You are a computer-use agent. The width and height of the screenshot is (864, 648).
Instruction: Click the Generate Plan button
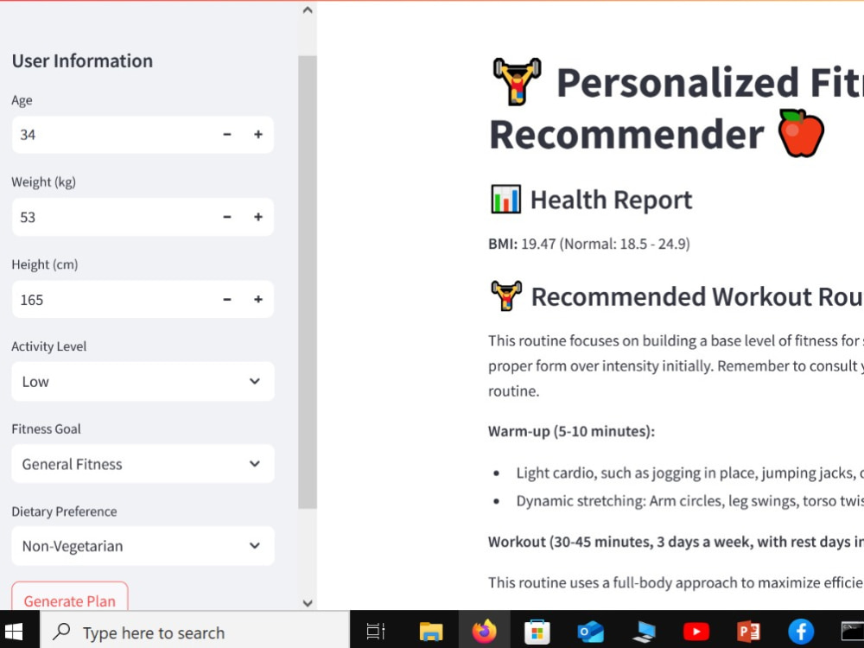[x=70, y=597]
